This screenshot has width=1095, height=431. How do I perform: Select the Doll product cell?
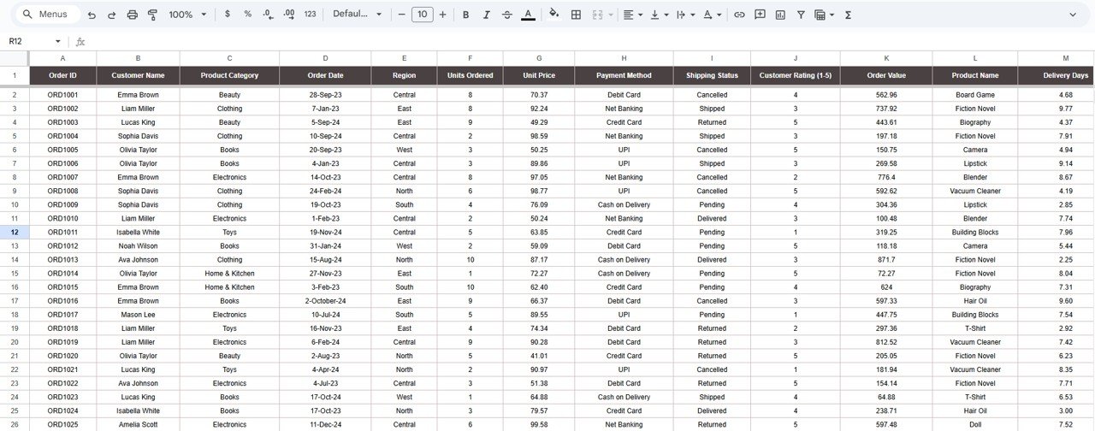tap(975, 424)
